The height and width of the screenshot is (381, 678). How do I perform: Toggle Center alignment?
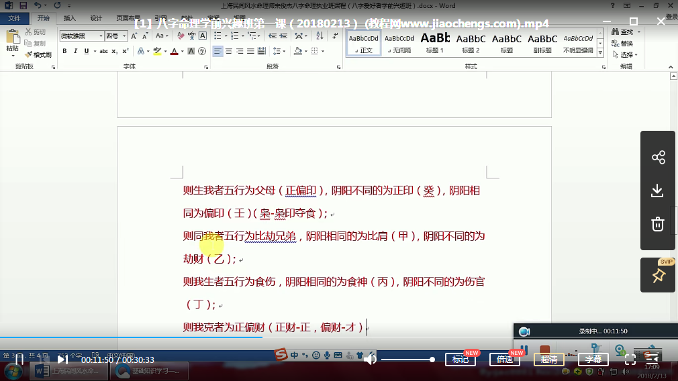[229, 51]
